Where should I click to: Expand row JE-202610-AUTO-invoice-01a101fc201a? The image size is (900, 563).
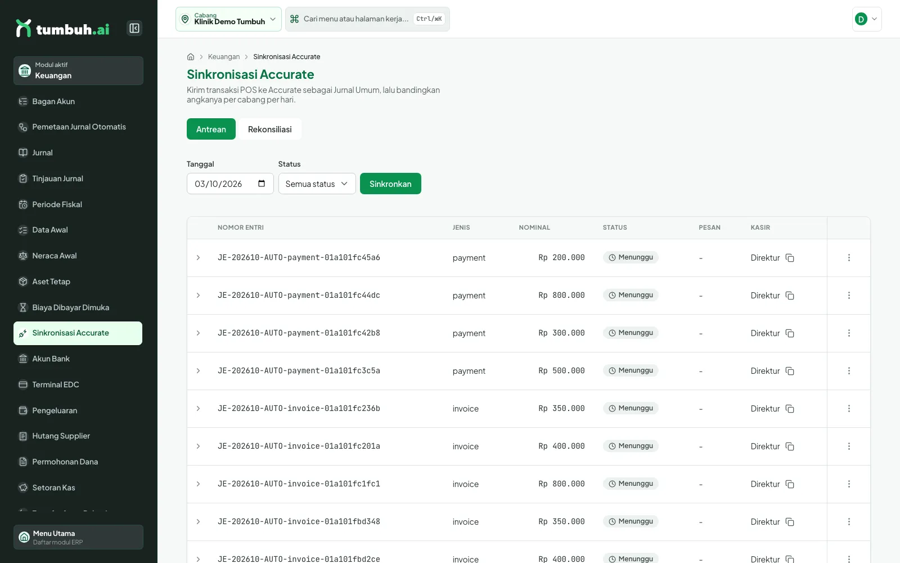click(x=198, y=446)
